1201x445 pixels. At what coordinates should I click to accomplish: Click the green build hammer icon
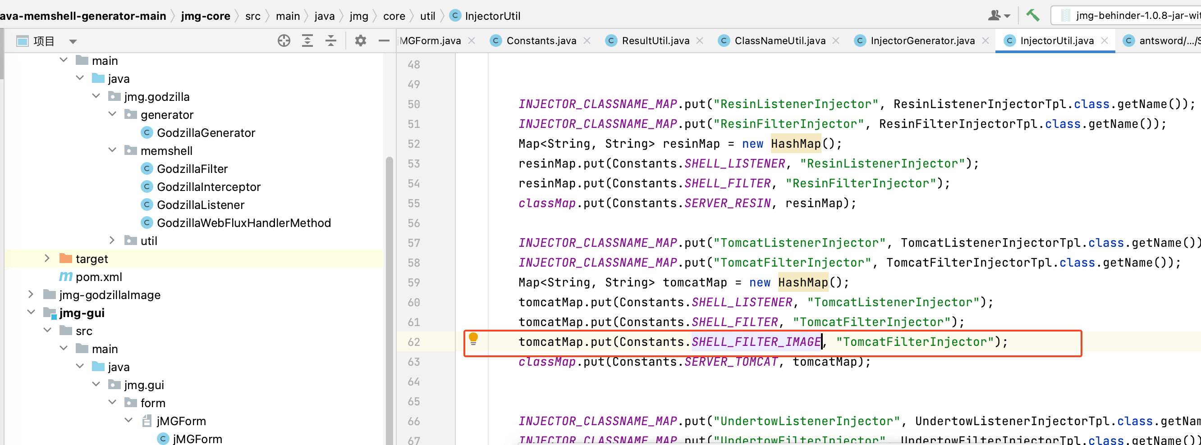pos(1032,15)
